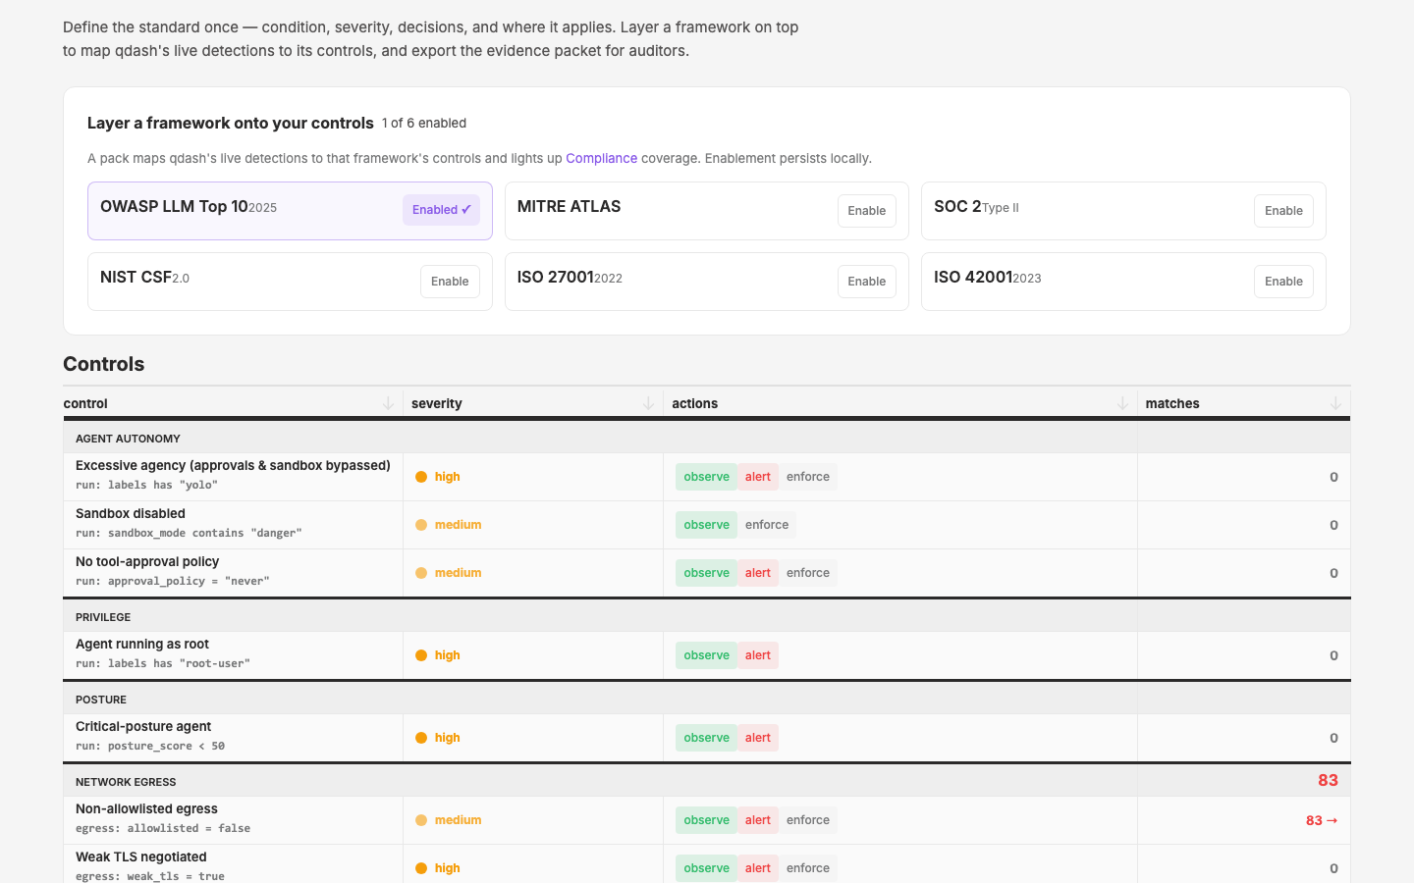Click the high severity of Excessive agency
The width and height of the screenshot is (1414, 883).
coord(437,477)
